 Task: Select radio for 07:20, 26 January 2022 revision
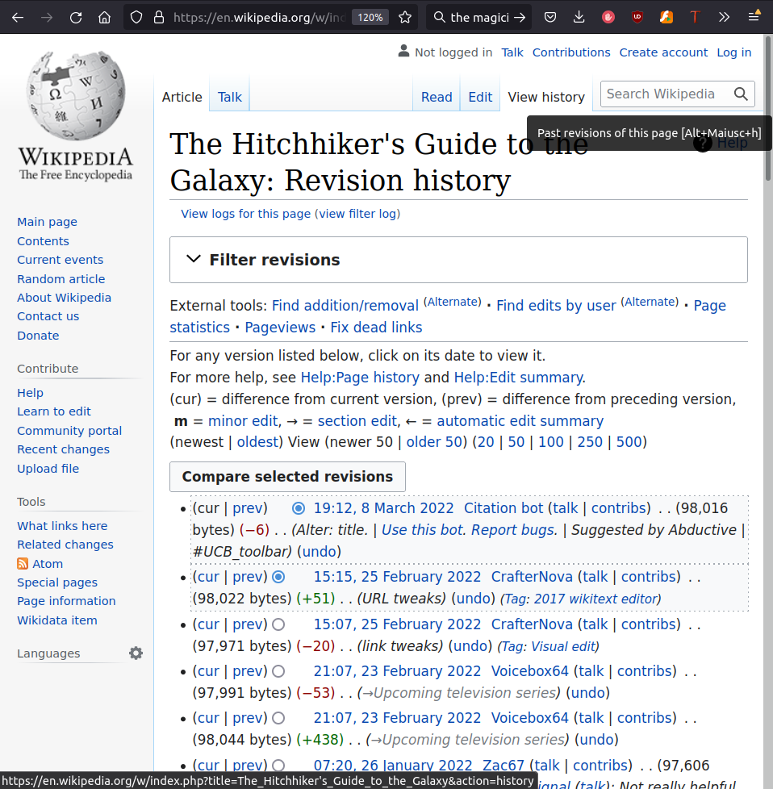tap(278, 766)
